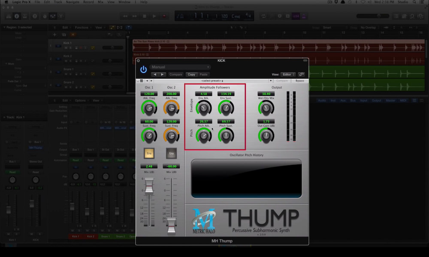Open the select preset menu in Thump
Screen dimensions: 429x257
pos(212,81)
